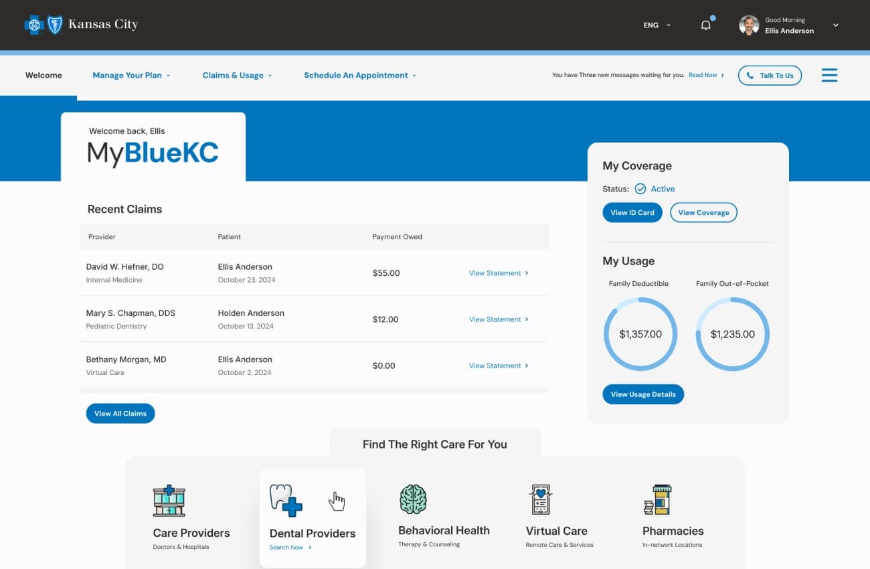Select the Virtual Care tablet icon
The height and width of the screenshot is (569, 870).
click(x=540, y=499)
